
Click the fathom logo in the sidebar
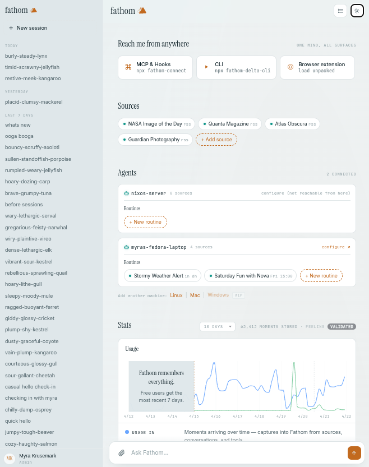coord(21,10)
